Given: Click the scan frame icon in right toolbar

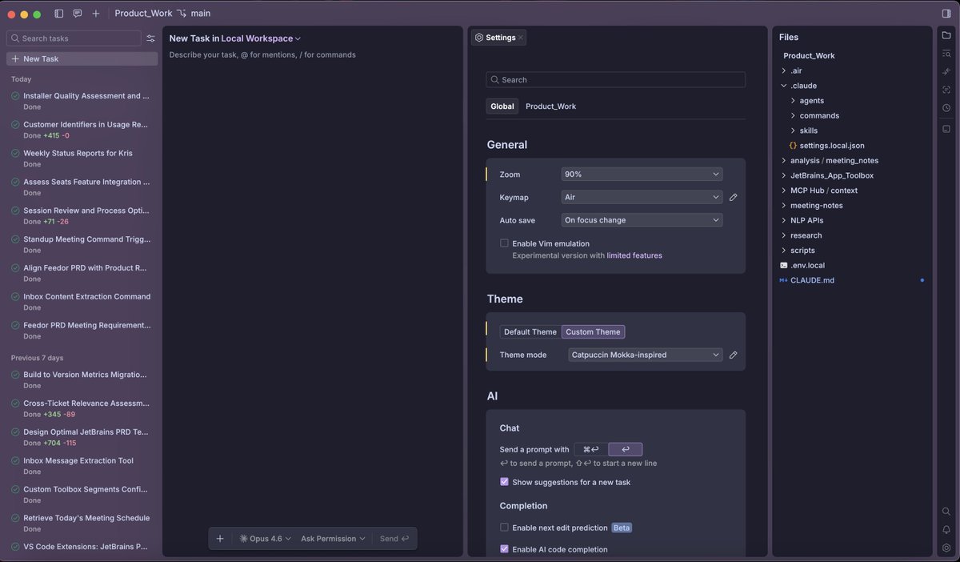Looking at the screenshot, I should [x=946, y=90].
